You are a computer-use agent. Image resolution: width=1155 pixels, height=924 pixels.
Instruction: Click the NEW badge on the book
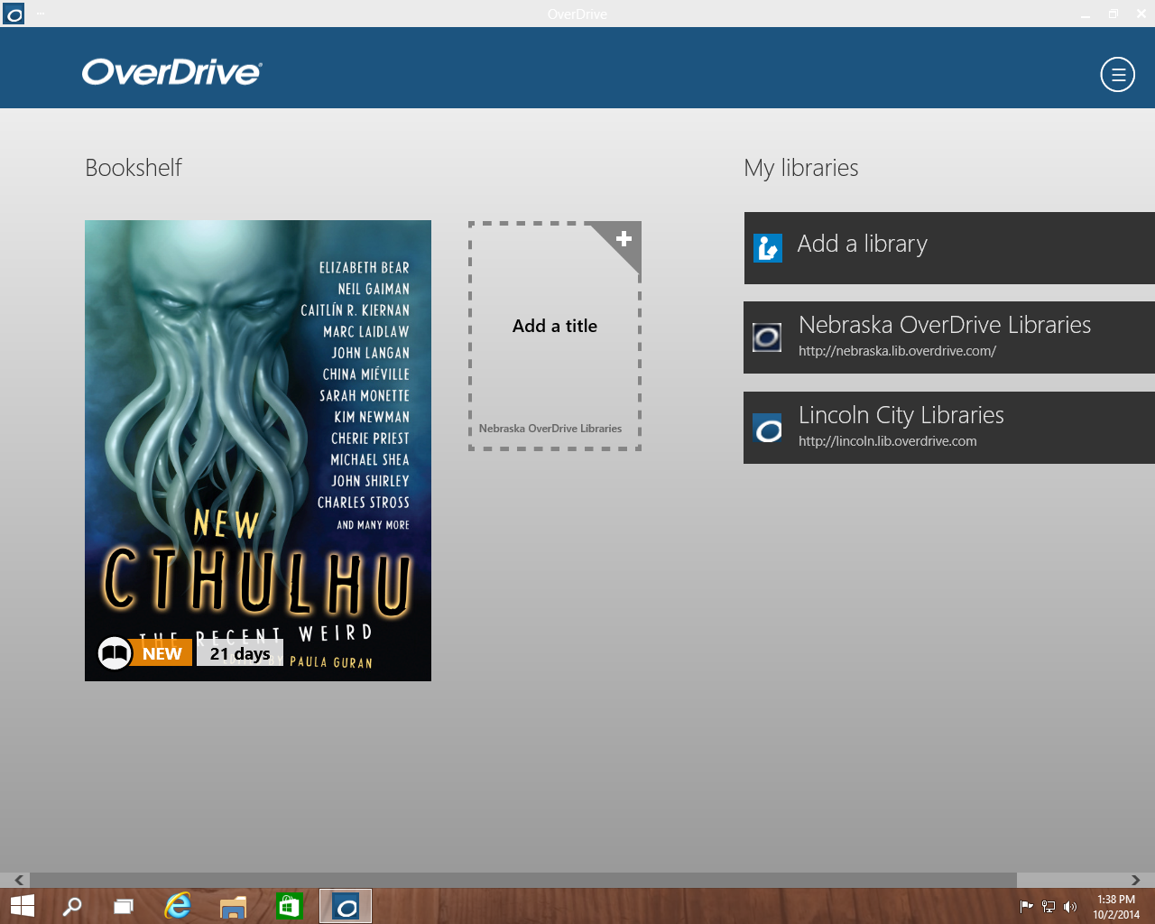pos(162,653)
